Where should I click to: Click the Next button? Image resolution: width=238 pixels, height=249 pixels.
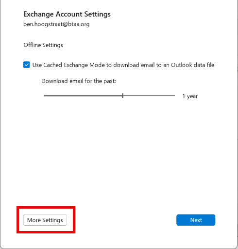click(x=196, y=220)
